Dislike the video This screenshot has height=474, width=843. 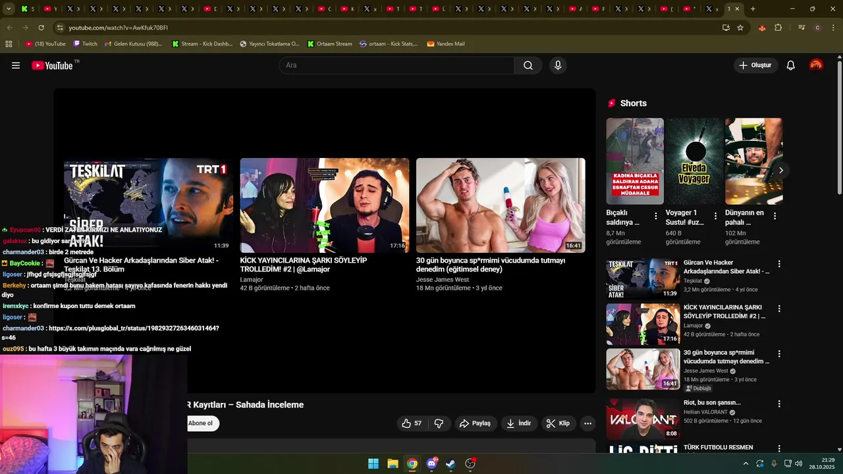(439, 423)
